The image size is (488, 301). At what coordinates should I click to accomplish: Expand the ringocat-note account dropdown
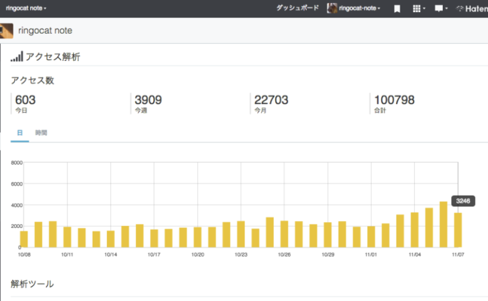(360, 8)
